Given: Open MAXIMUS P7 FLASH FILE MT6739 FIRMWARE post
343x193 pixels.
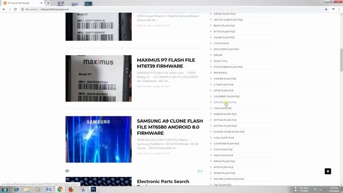Looking at the screenshot, I should click(166, 63).
